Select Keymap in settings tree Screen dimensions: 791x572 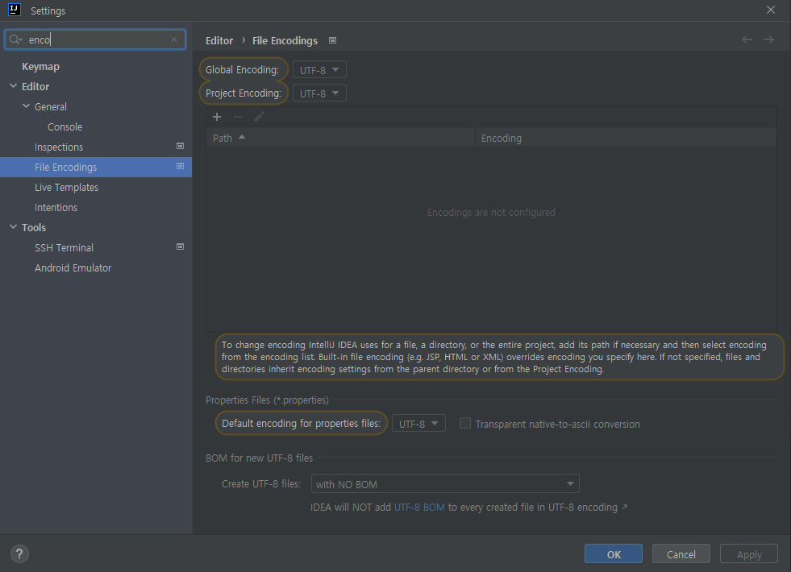pyautogui.click(x=96, y=67)
